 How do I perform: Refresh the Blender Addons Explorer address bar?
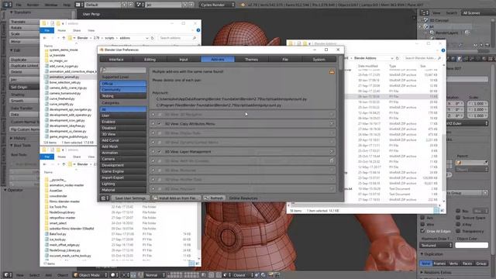click(x=398, y=58)
